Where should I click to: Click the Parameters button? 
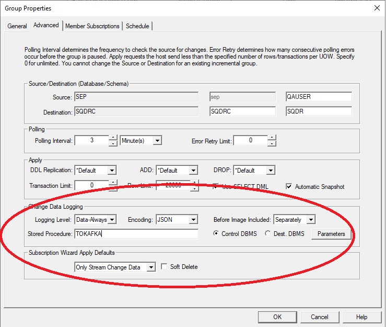(331, 234)
